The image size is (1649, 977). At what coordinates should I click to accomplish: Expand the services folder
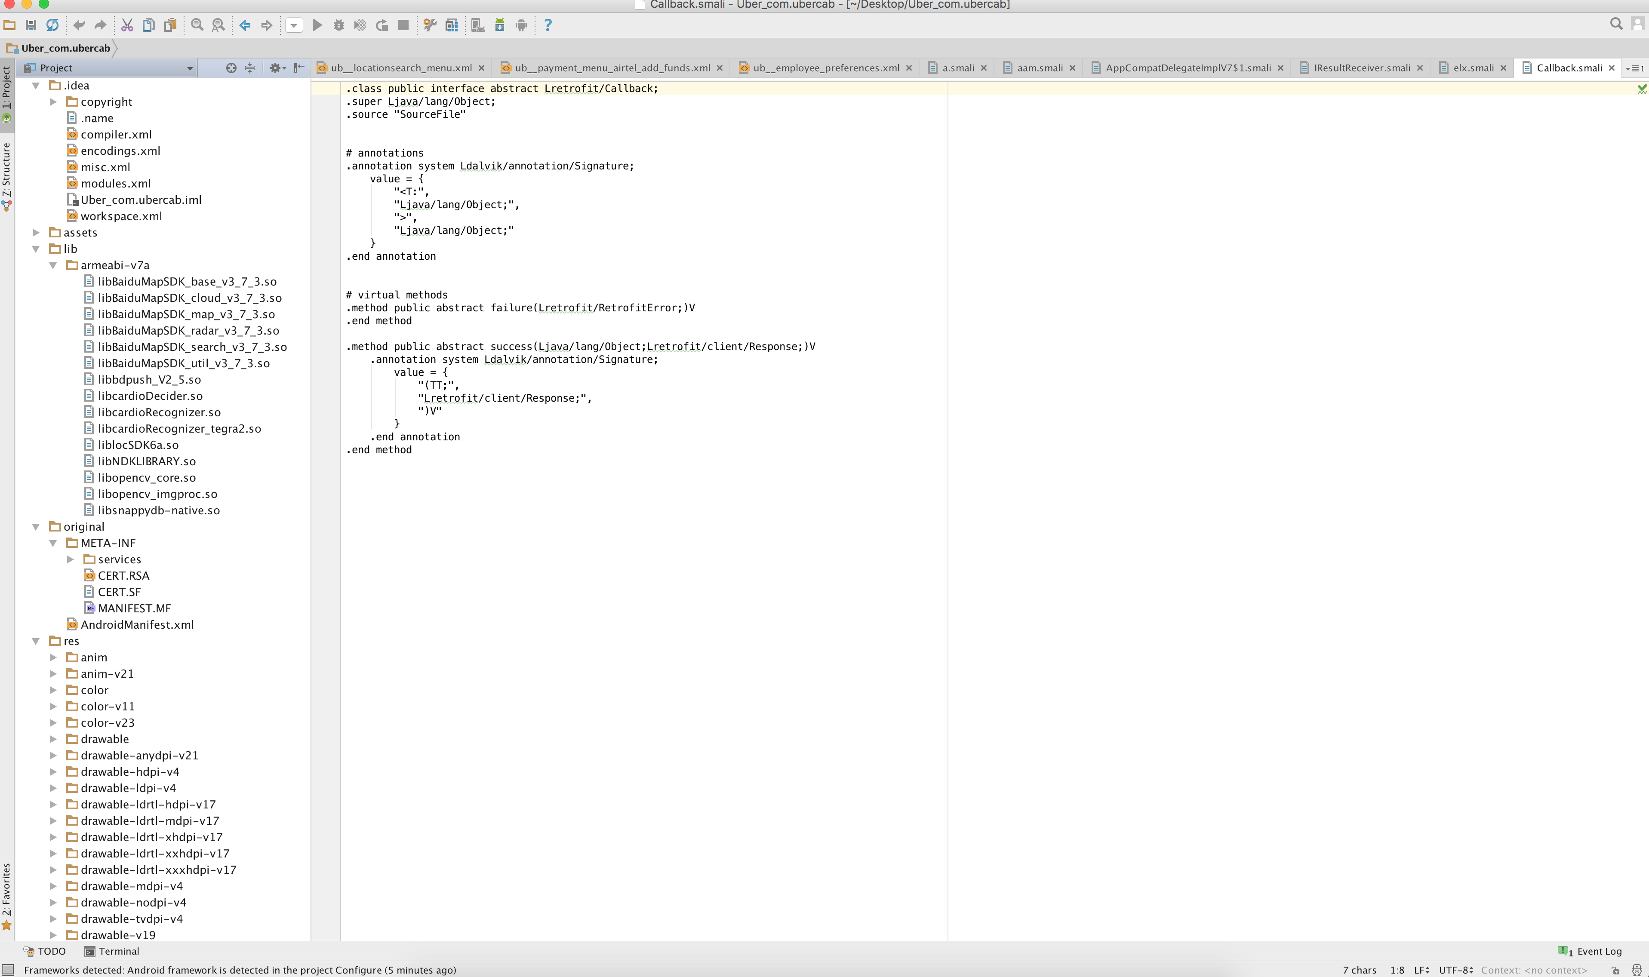(71, 559)
